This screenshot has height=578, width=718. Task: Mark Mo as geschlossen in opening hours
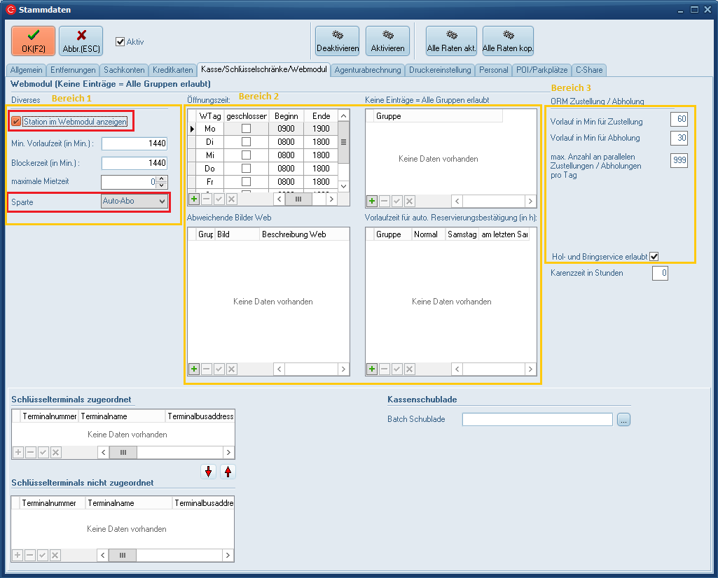[246, 129]
